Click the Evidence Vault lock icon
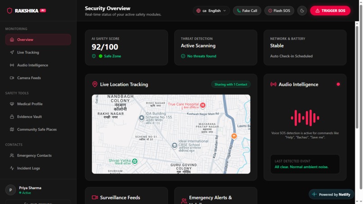 [x=12, y=117]
